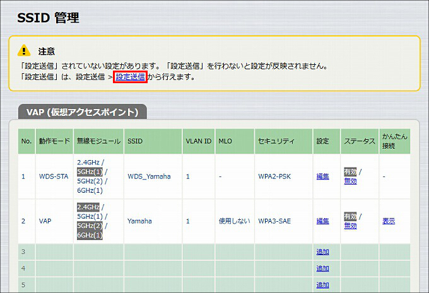Click highlighted 6GHz(1) in Yamaha row
This screenshot has height=293, width=429.
click(90, 235)
